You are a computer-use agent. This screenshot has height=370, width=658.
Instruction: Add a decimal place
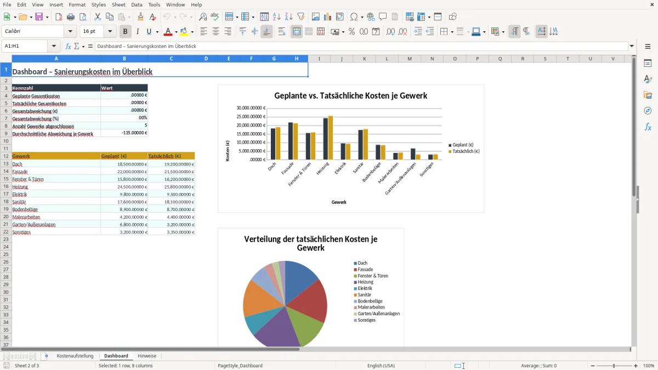click(391, 32)
